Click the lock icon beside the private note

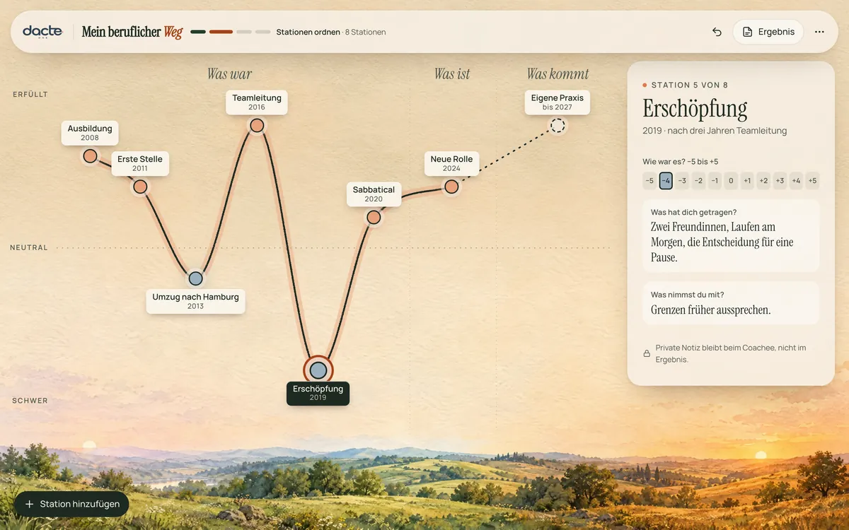tap(647, 353)
